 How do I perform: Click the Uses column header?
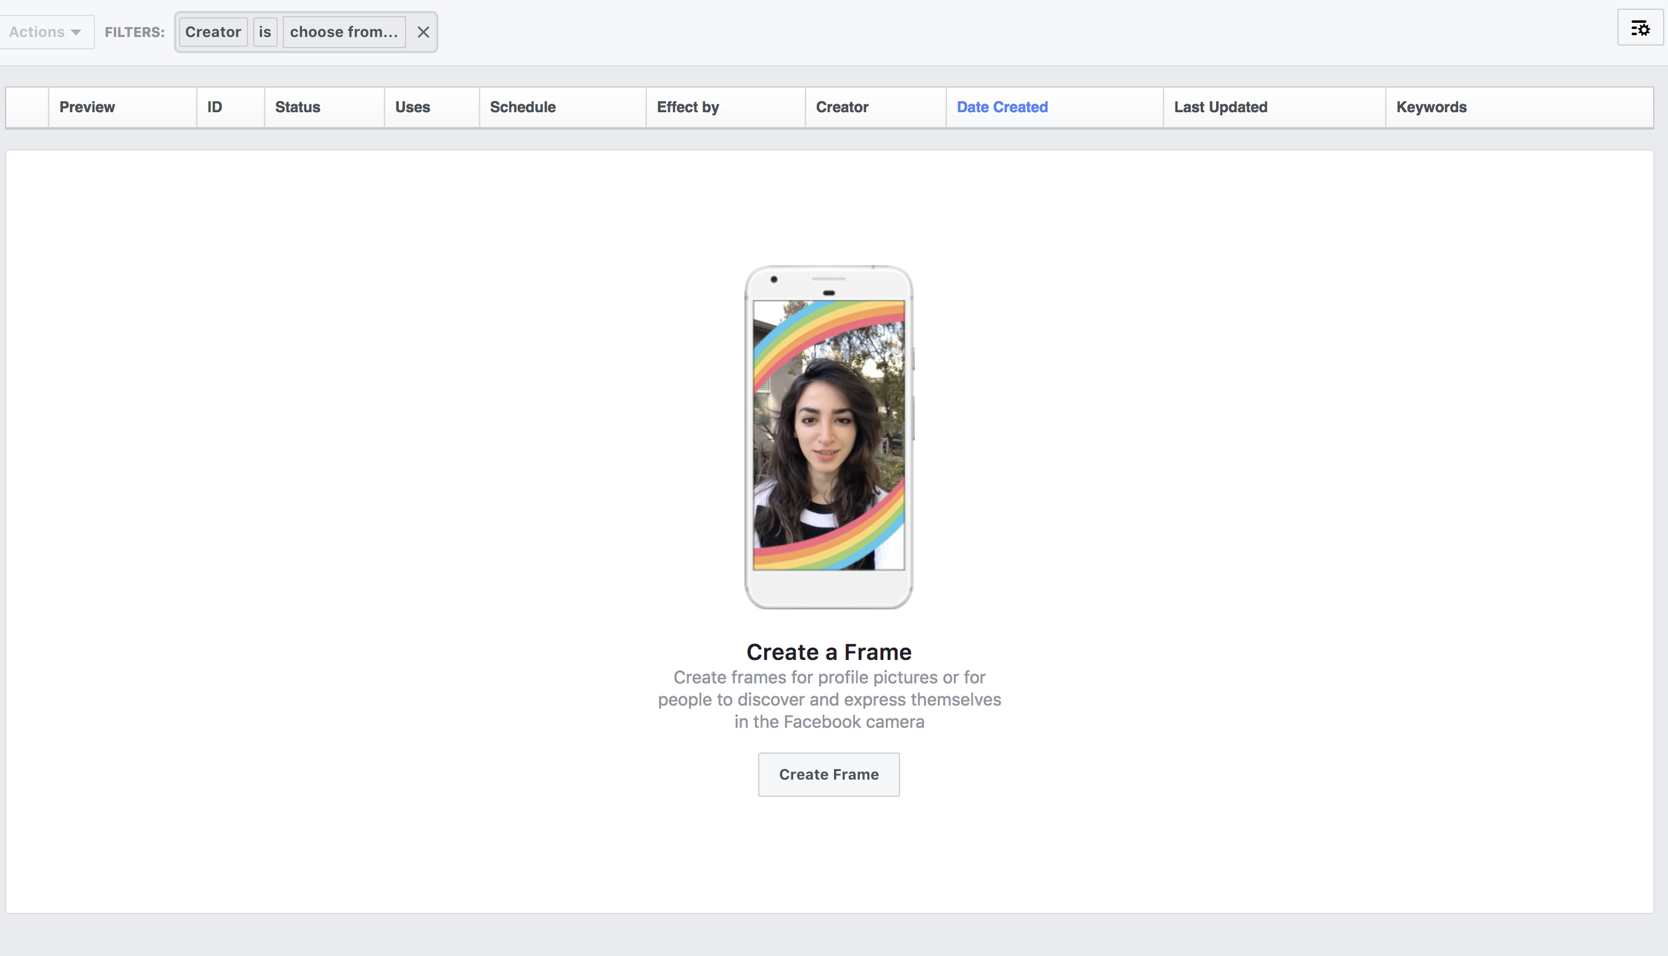(x=412, y=107)
